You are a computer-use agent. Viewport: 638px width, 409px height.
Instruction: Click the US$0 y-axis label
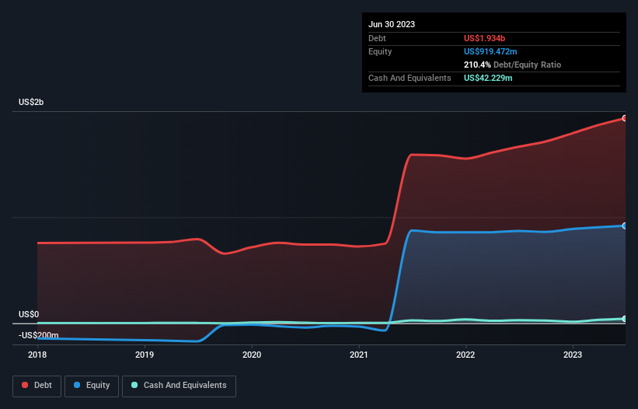click(x=29, y=315)
